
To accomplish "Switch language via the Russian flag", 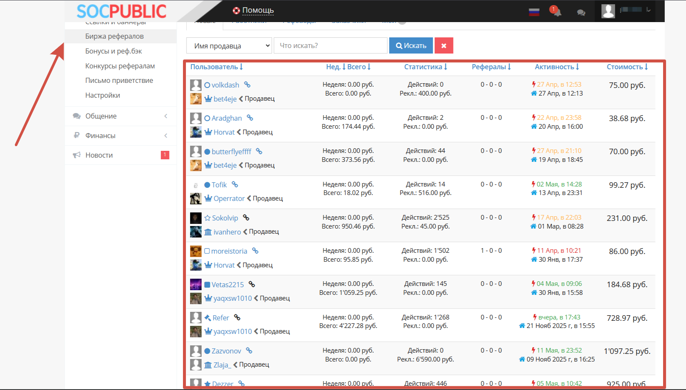I will coord(534,12).
